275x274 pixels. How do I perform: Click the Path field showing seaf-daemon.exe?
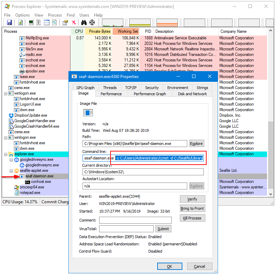(135, 144)
